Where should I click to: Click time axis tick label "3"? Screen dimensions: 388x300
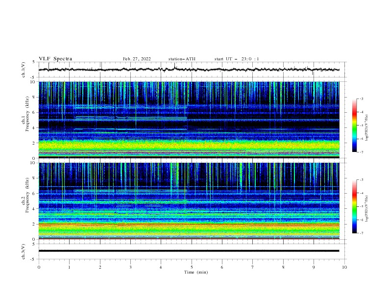(x=130, y=267)
